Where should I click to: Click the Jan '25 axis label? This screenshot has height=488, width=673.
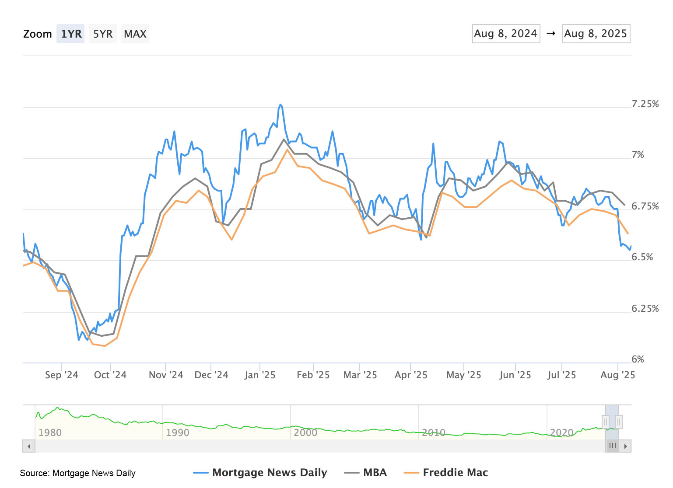pyautogui.click(x=260, y=375)
